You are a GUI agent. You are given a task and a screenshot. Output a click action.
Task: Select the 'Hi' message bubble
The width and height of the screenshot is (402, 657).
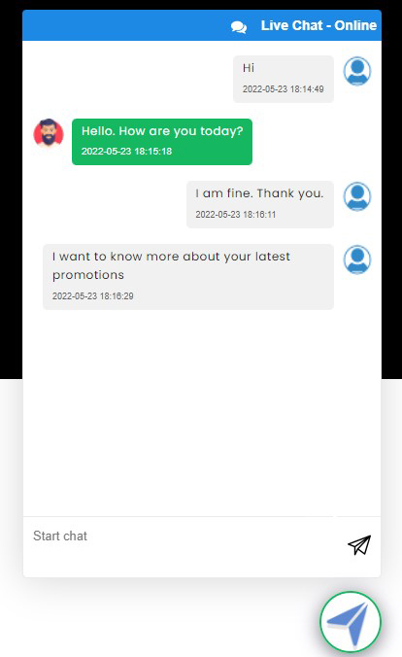click(x=284, y=79)
